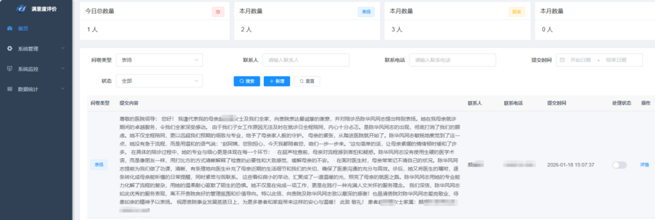
Task: Click the 开始日期 start date field
Action: (x=580, y=60)
